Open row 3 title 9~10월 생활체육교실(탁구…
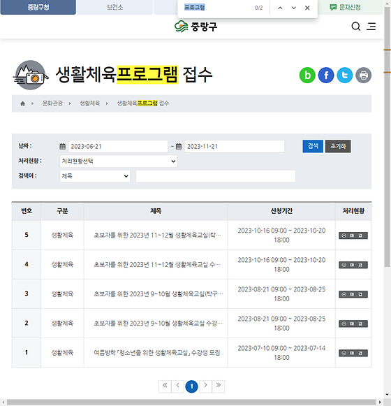391x406 pixels. tap(158, 294)
